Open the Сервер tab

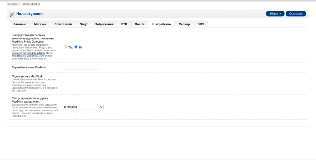tap(184, 24)
